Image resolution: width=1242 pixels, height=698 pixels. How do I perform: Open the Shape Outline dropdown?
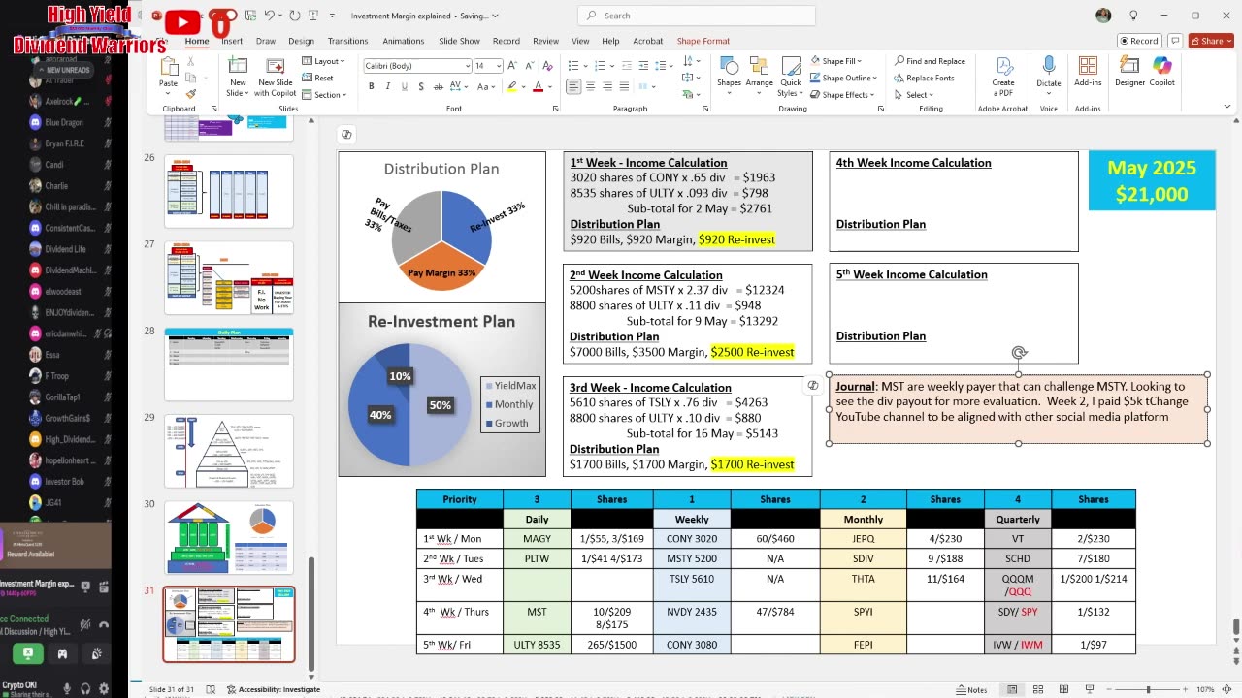click(x=843, y=78)
